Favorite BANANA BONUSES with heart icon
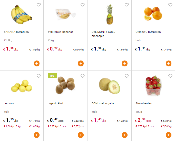The width and height of the screenshot is (175, 141). [x=38, y=5]
